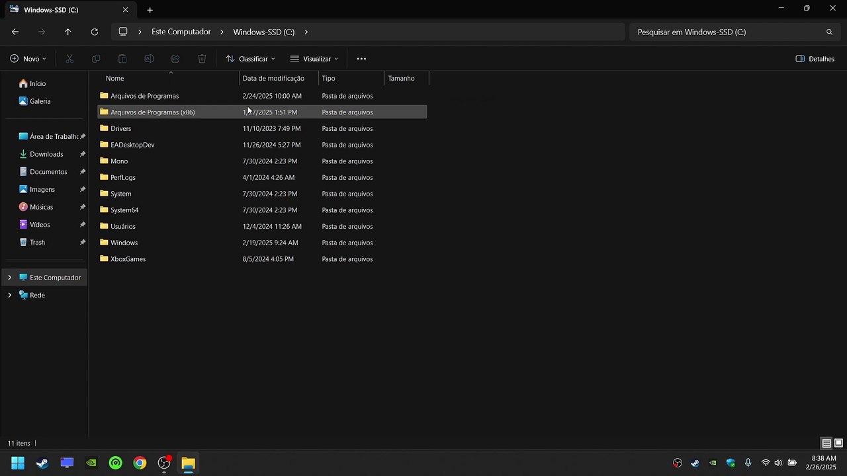
Task: Click the Drivers folder icon
Action: point(104,128)
